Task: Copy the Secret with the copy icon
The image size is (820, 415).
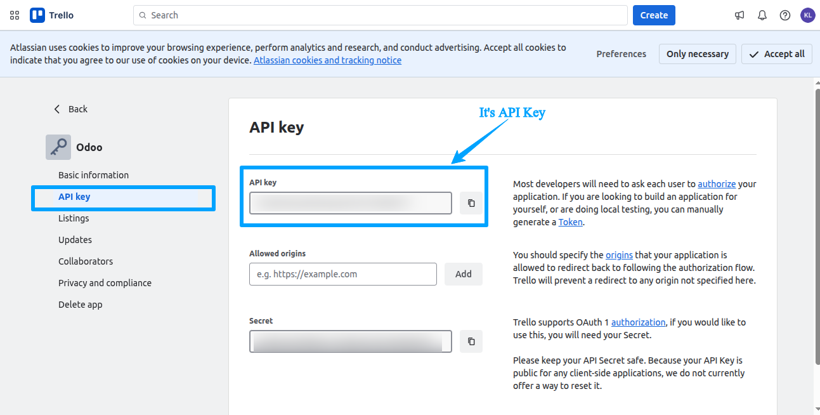Action: point(471,341)
